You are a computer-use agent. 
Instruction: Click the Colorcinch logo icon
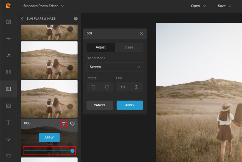point(8,6)
